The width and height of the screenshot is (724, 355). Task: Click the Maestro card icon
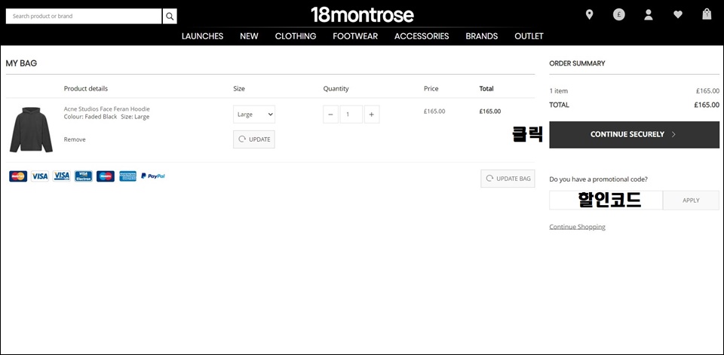tap(106, 176)
